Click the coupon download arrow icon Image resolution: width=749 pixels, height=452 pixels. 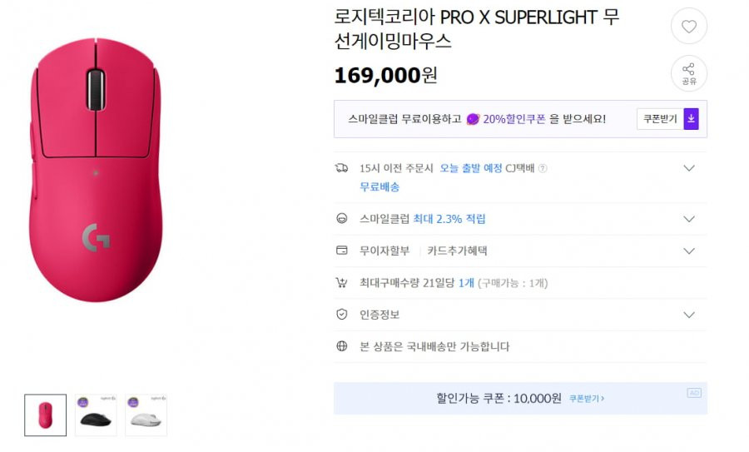point(692,119)
